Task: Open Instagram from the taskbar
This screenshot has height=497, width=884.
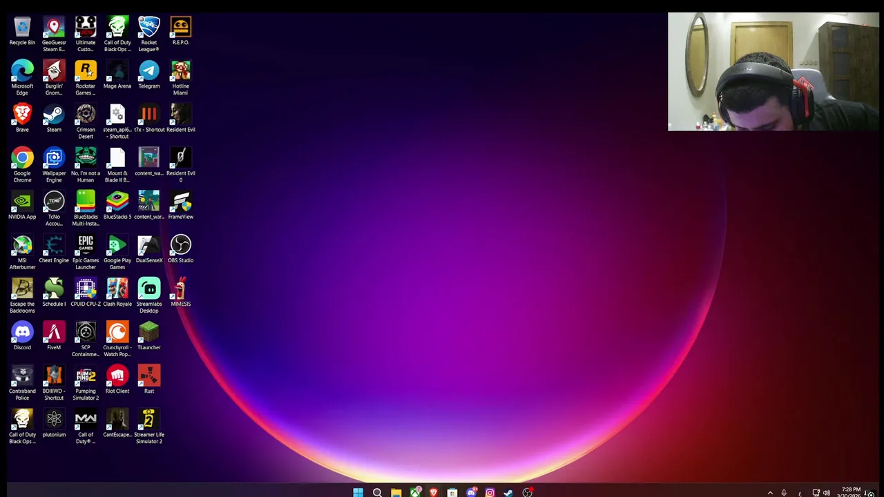Action: coord(490,492)
